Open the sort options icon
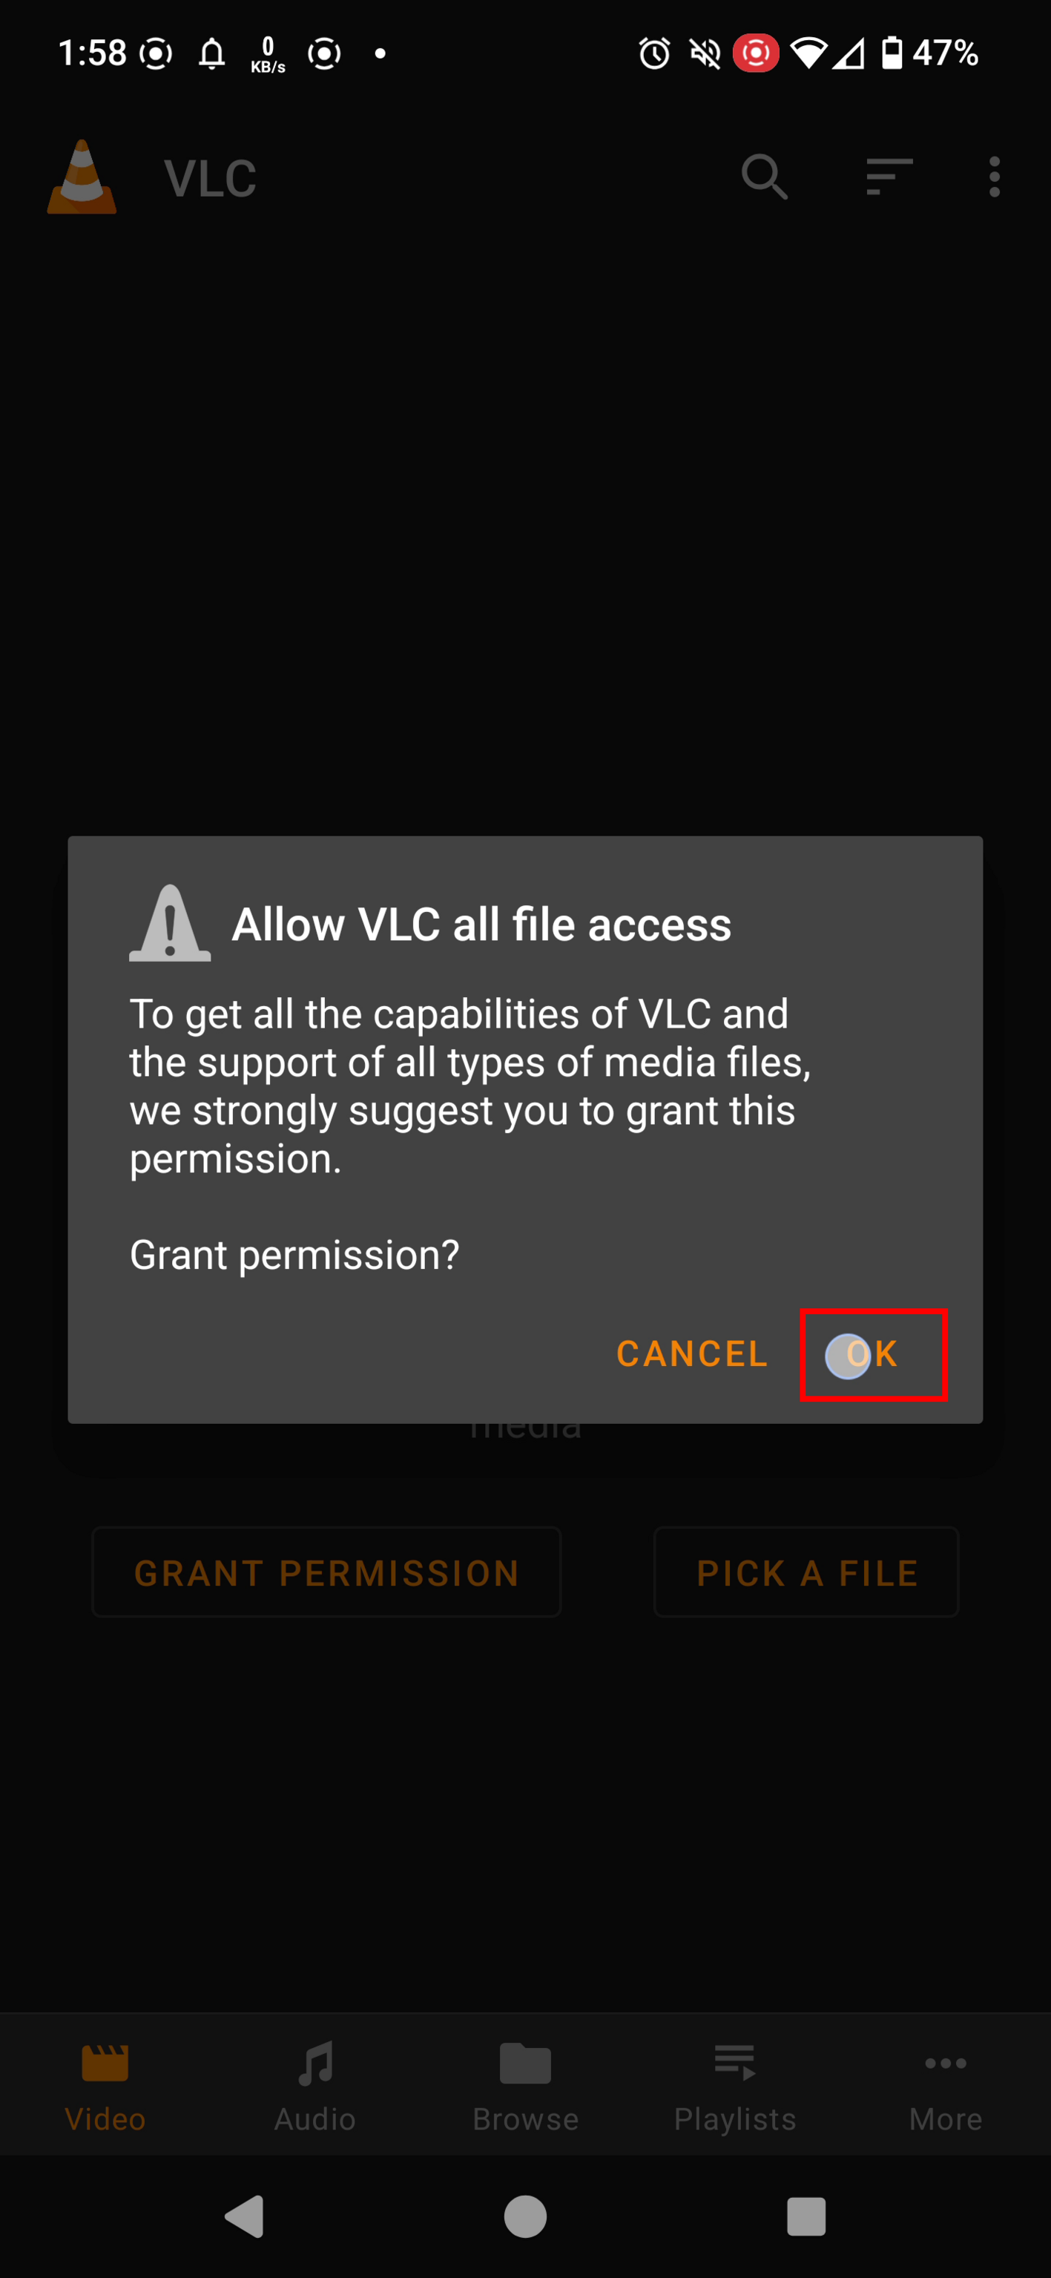Screen dimensions: 1051x2278 [x=889, y=177]
